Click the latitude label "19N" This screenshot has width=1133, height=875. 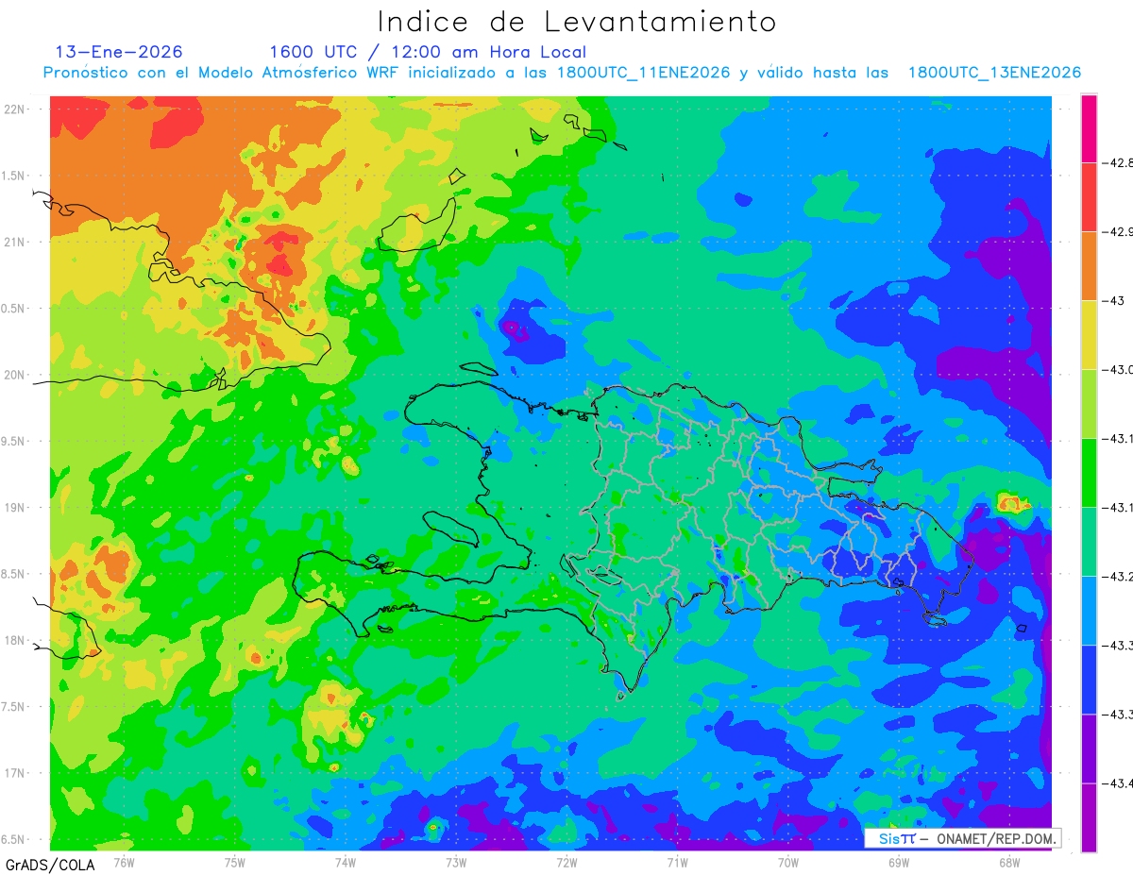click(16, 507)
